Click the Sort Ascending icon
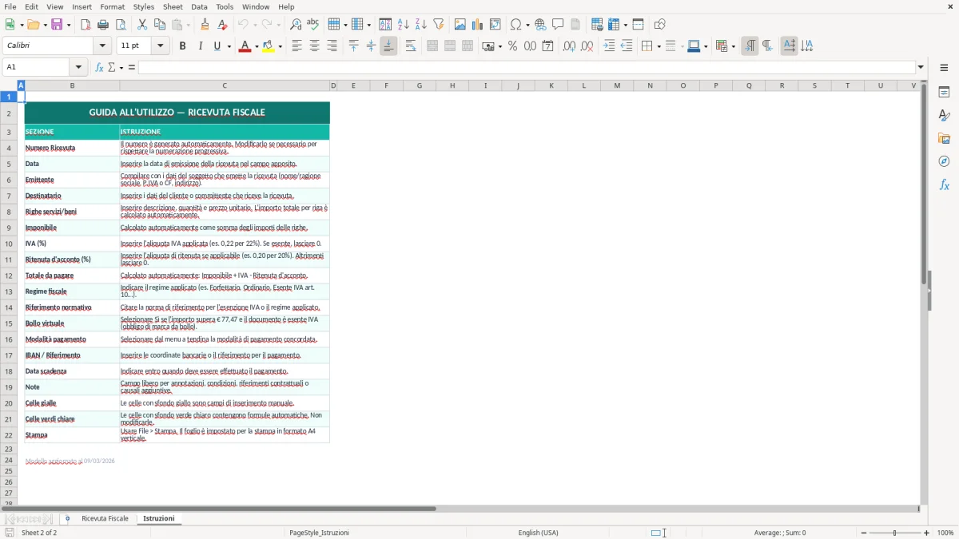 (404, 25)
